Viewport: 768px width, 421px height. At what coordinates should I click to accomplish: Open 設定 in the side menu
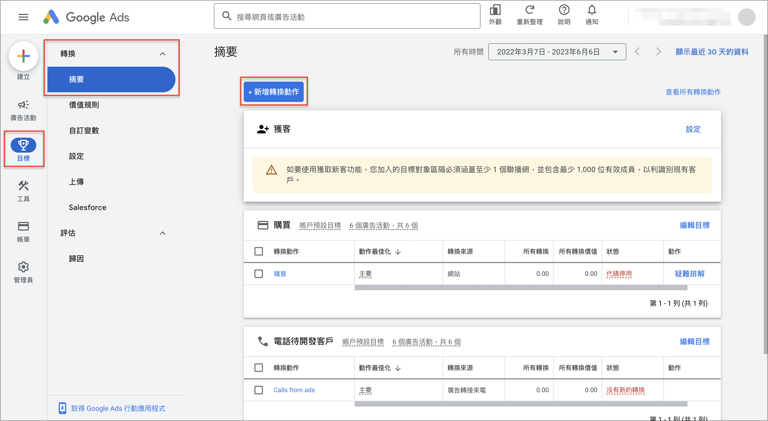76,156
